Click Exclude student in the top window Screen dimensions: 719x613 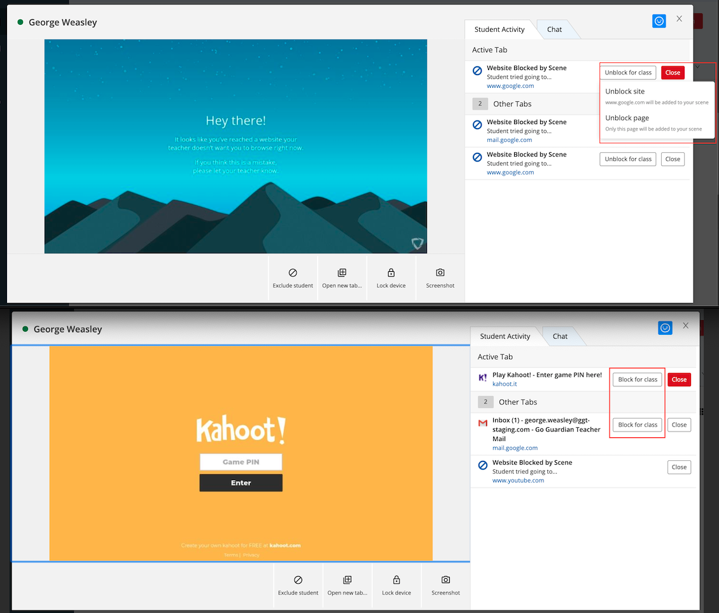click(293, 279)
